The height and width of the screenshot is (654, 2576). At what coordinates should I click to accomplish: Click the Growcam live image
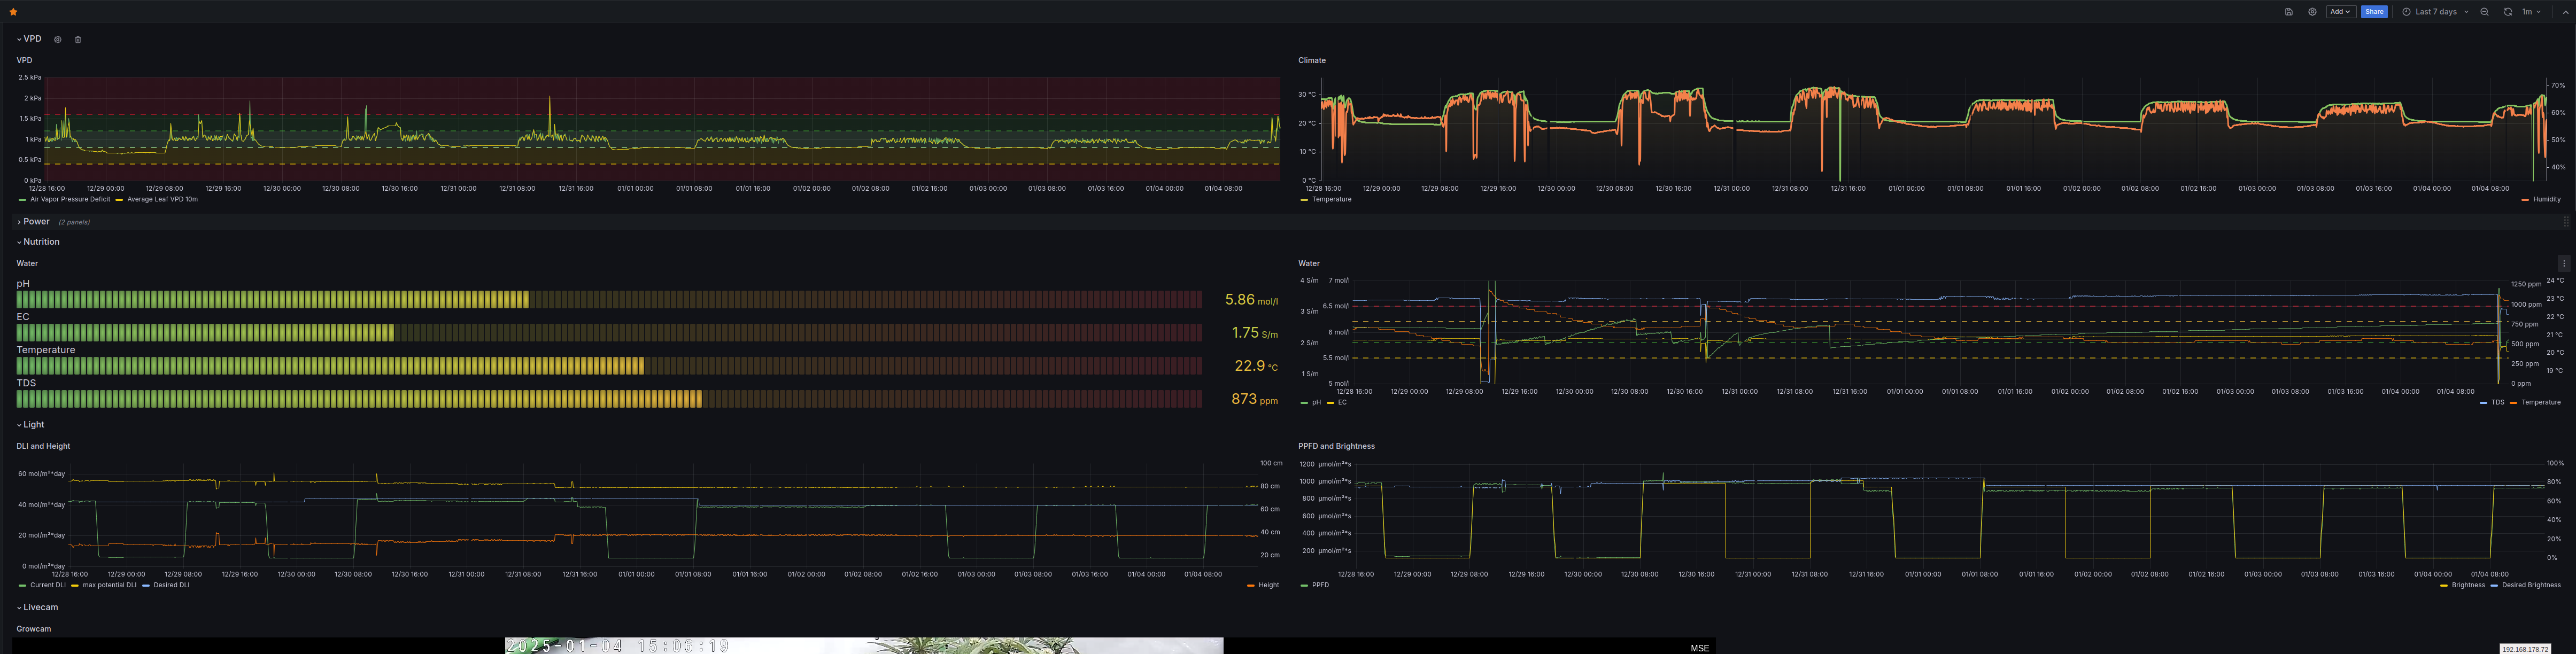click(864, 646)
